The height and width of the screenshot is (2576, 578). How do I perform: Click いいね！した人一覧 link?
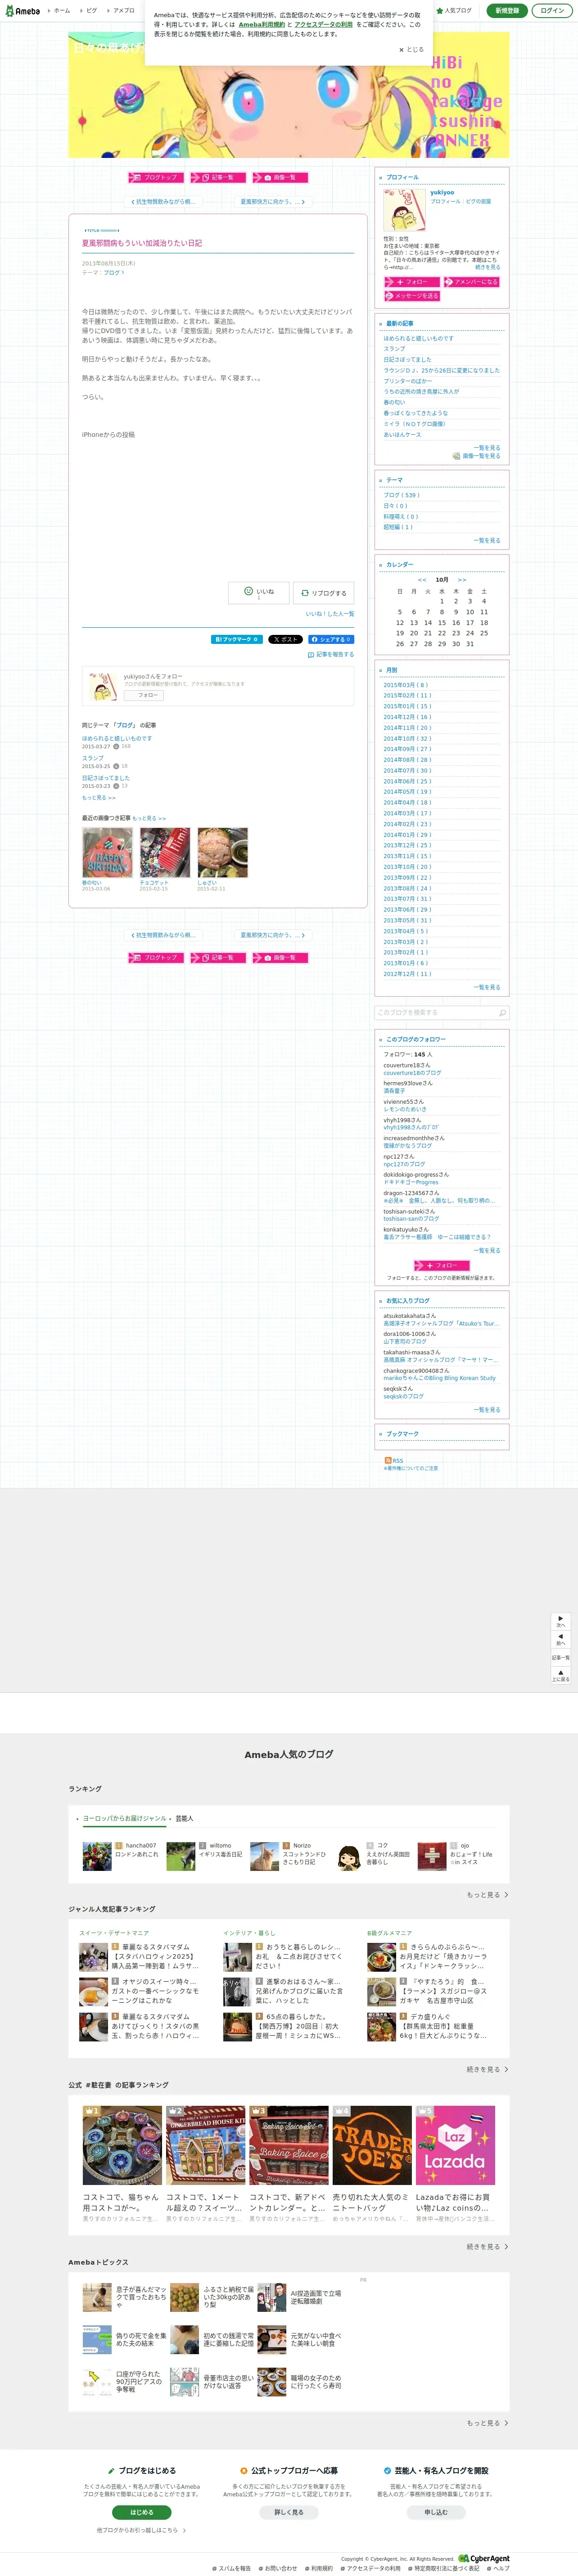tap(330, 614)
